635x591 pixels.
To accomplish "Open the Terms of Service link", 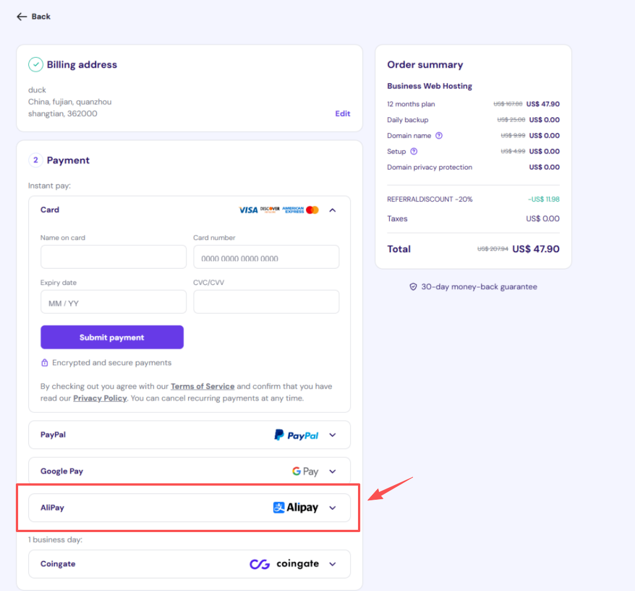I will click(x=202, y=386).
